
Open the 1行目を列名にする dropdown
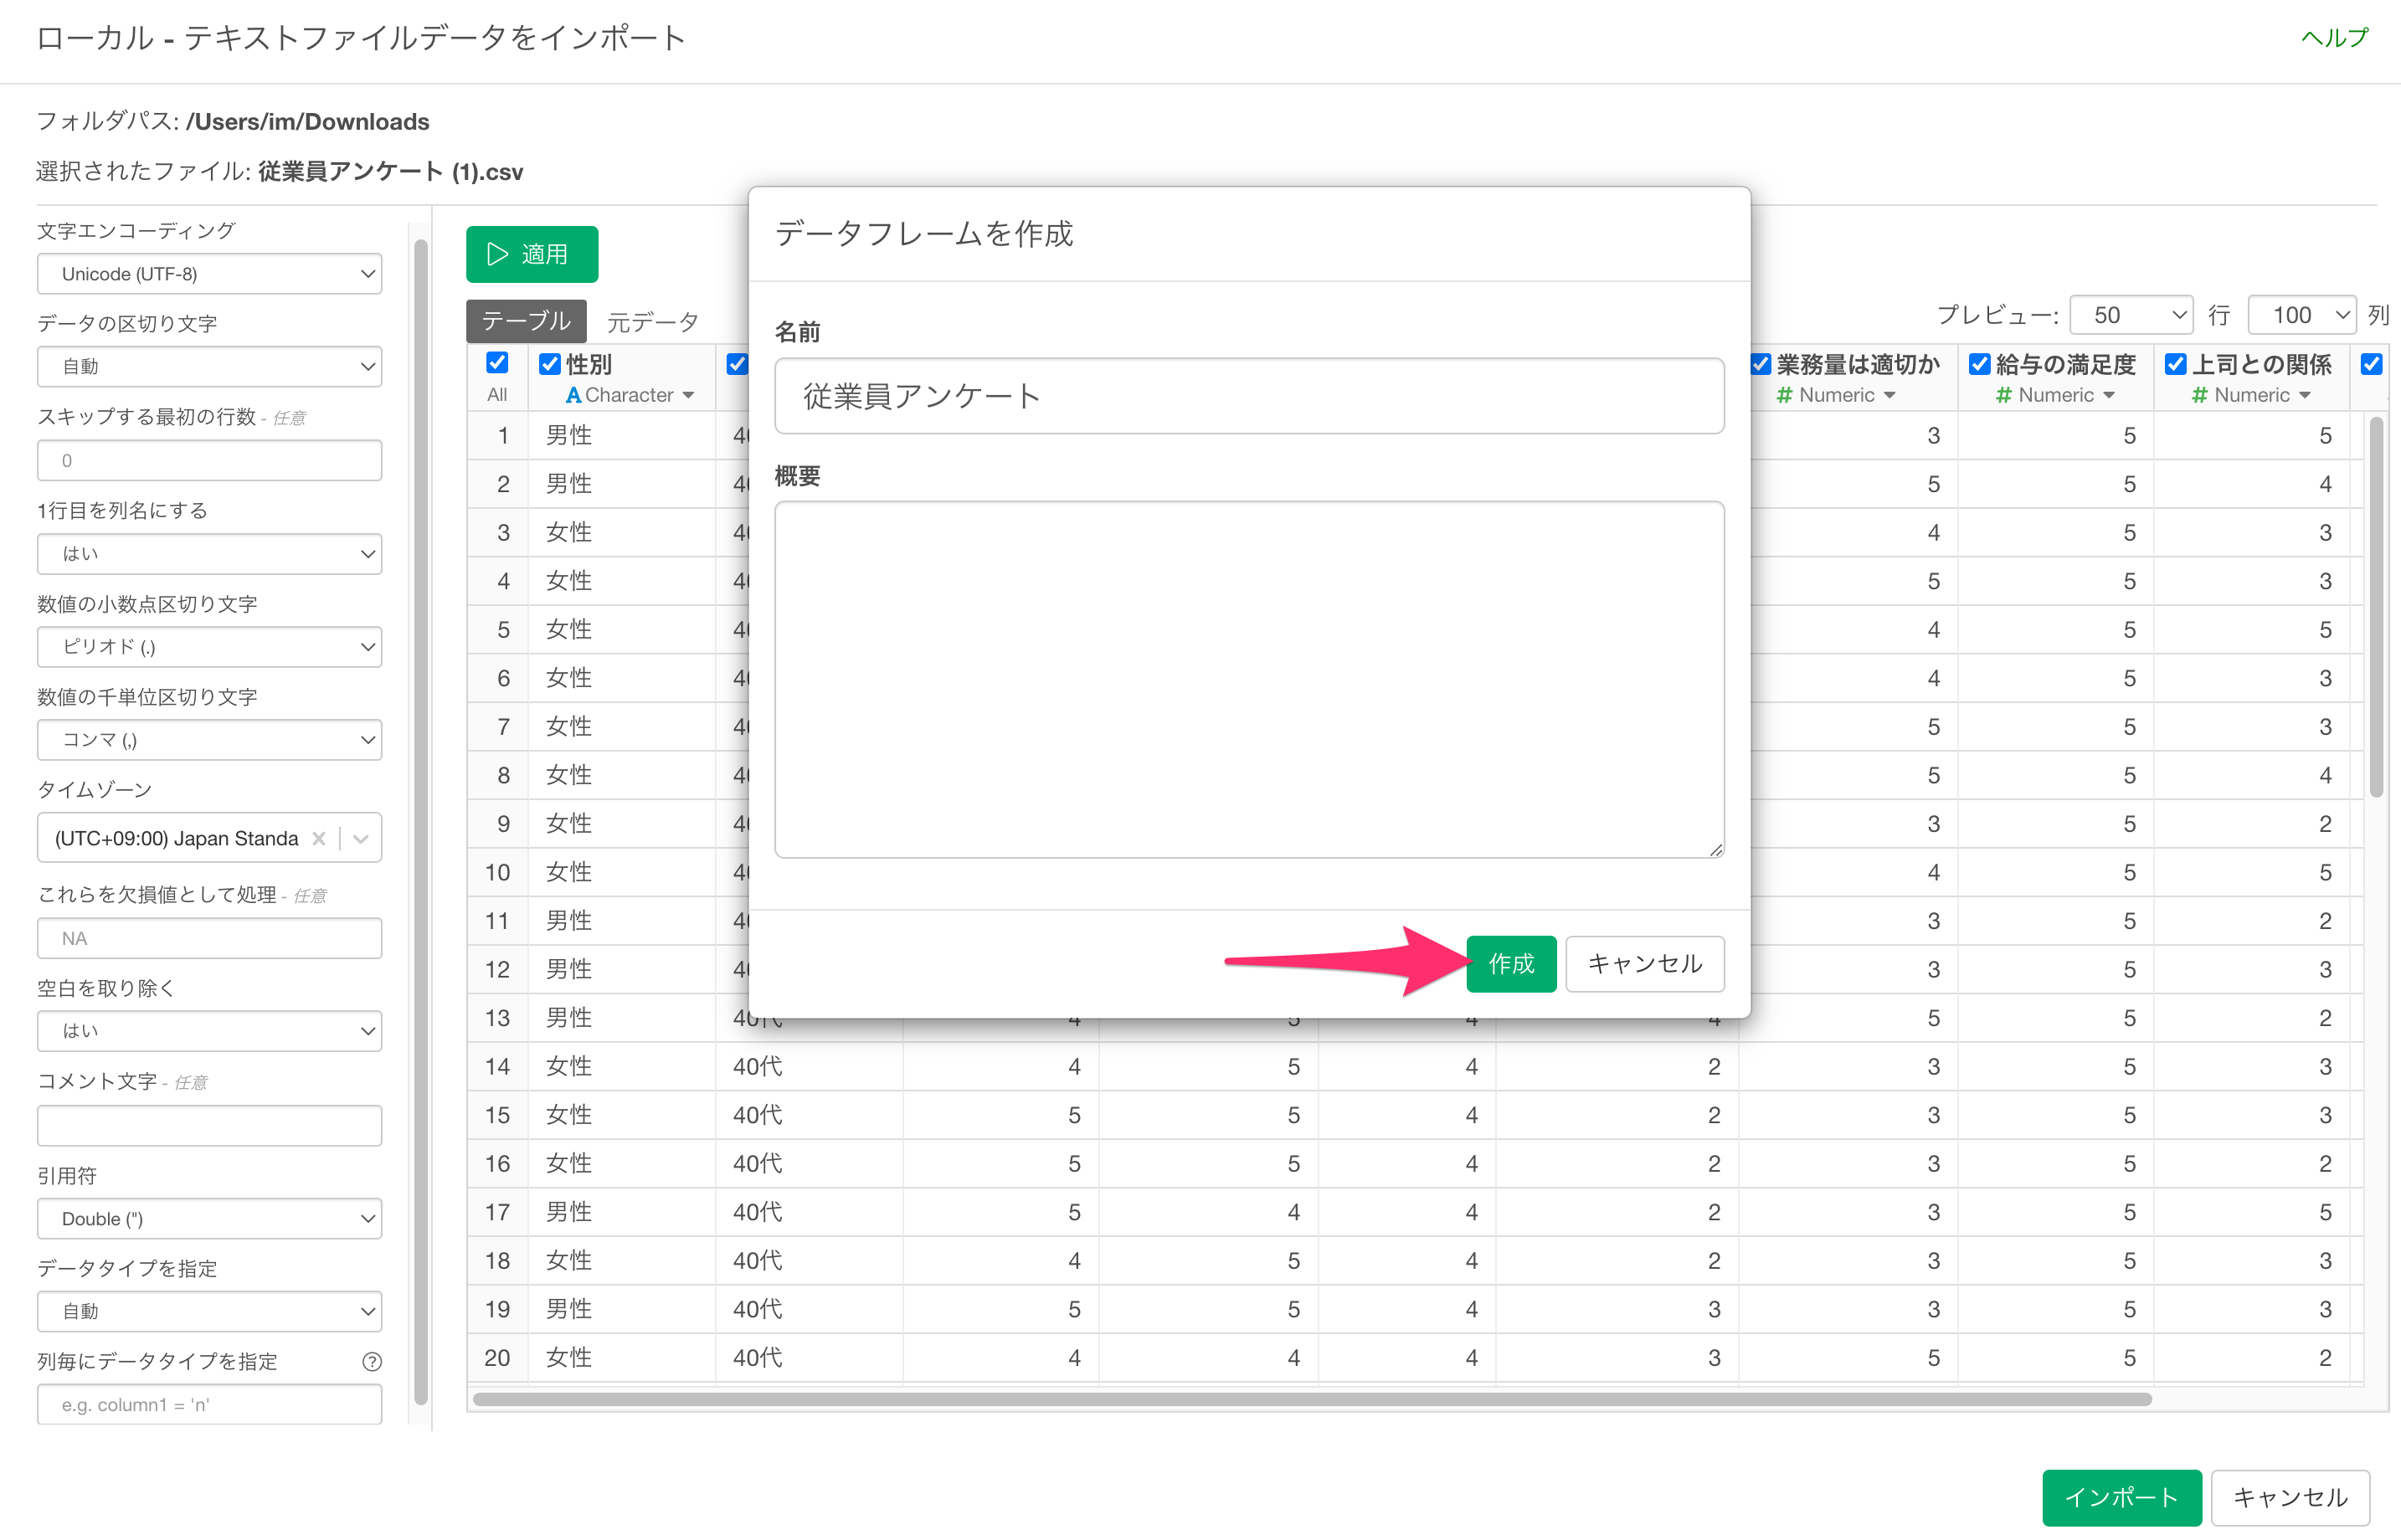click(x=210, y=554)
